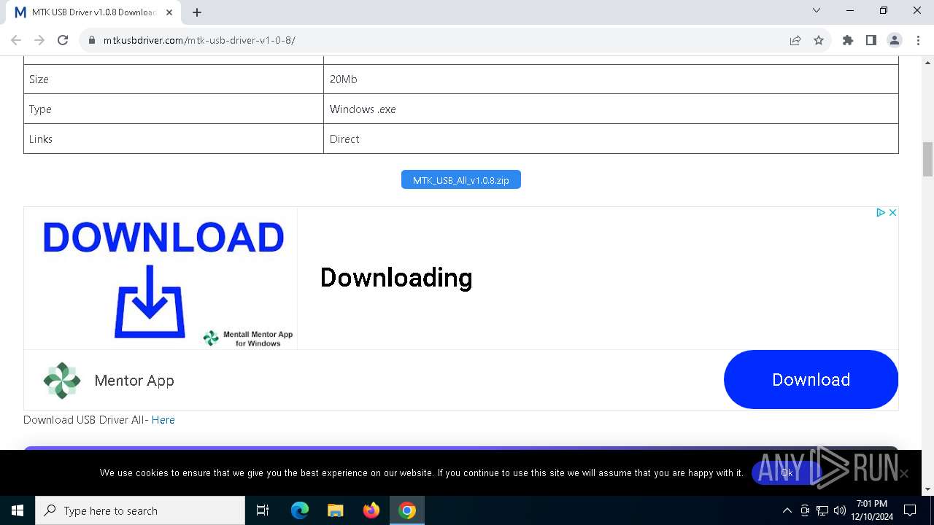Show hidden system tray icons
The height and width of the screenshot is (525, 934).
click(787, 510)
